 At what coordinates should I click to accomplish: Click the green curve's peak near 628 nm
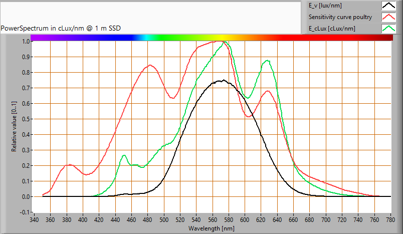point(267,61)
